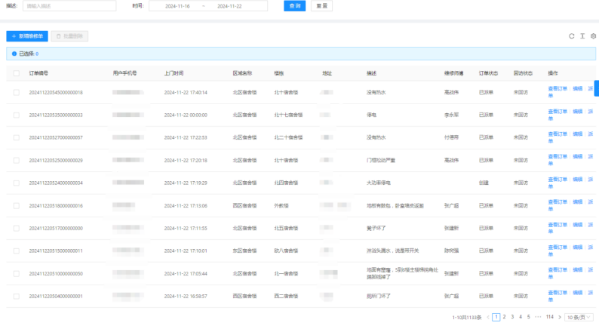Toggle the select-all checkbox in table header
Screen dimensions: 599x323
[17, 73]
